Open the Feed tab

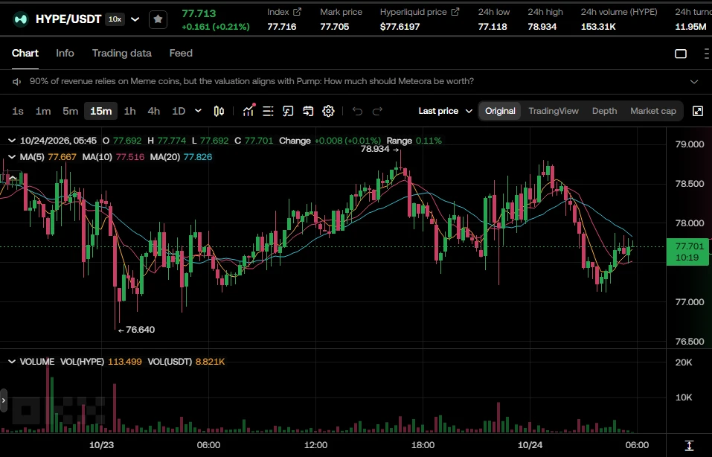[181, 53]
